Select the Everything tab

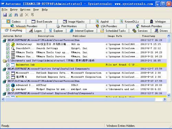[x=13, y=30]
